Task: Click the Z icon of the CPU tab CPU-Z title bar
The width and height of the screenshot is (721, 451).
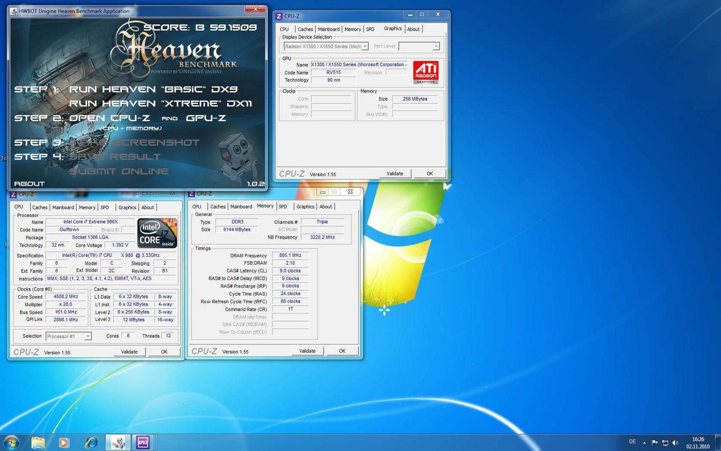Action: click(13, 195)
